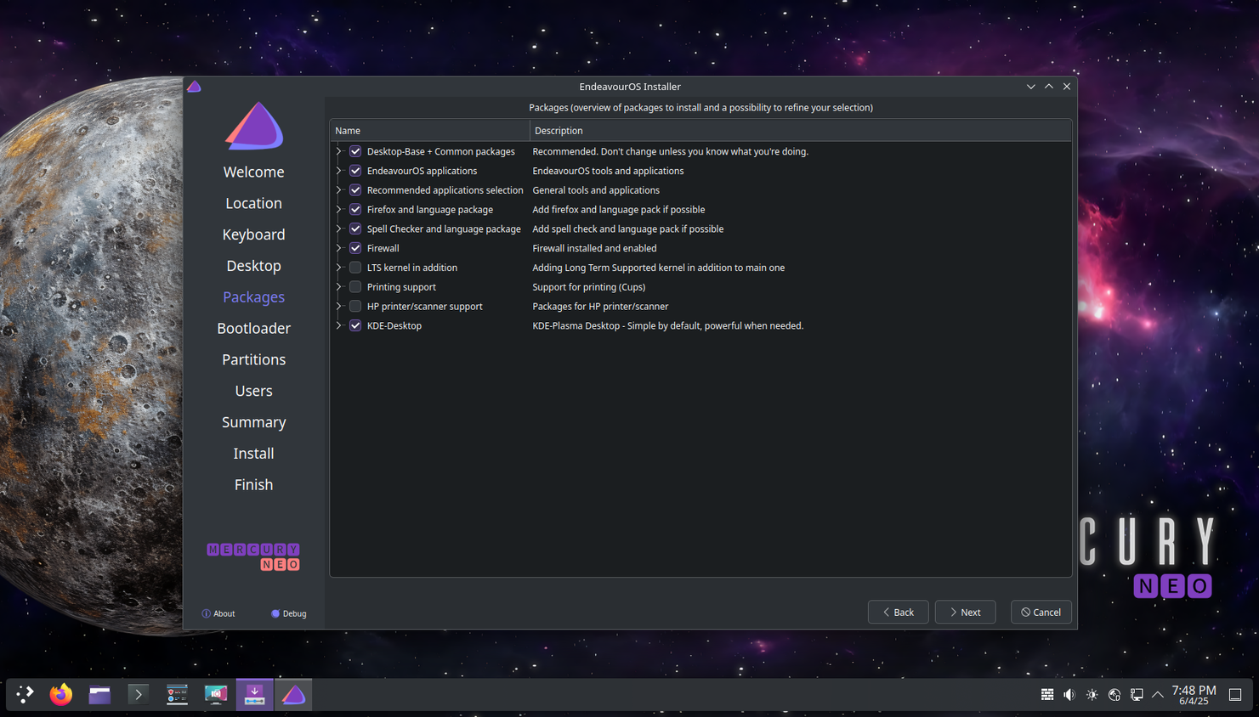Viewport: 1259px width, 717px height.
Task: Select the EndeavourOS triangle icon in taskbar
Action: (x=293, y=694)
